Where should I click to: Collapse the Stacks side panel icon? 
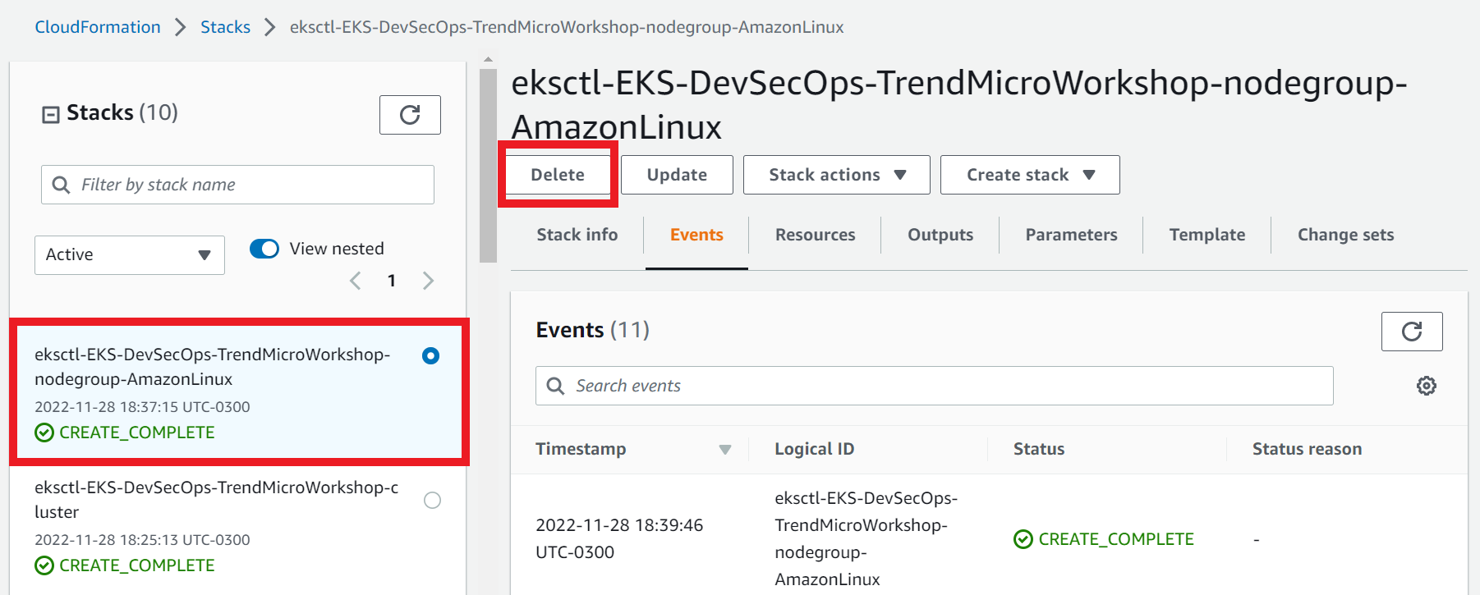51,114
